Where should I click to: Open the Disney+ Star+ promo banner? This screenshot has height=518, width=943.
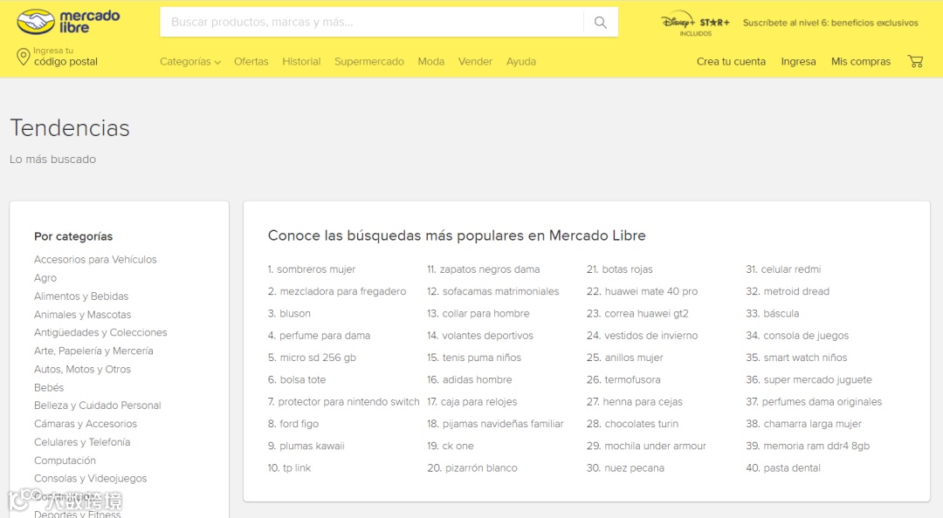(696, 24)
